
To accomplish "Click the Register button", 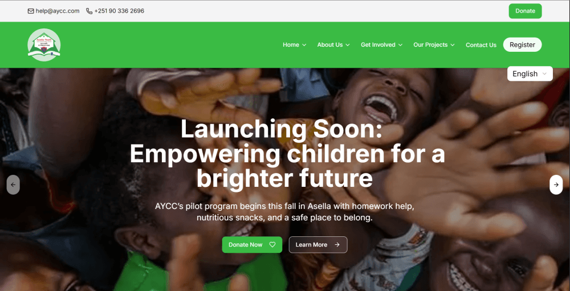I will click(x=522, y=44).
